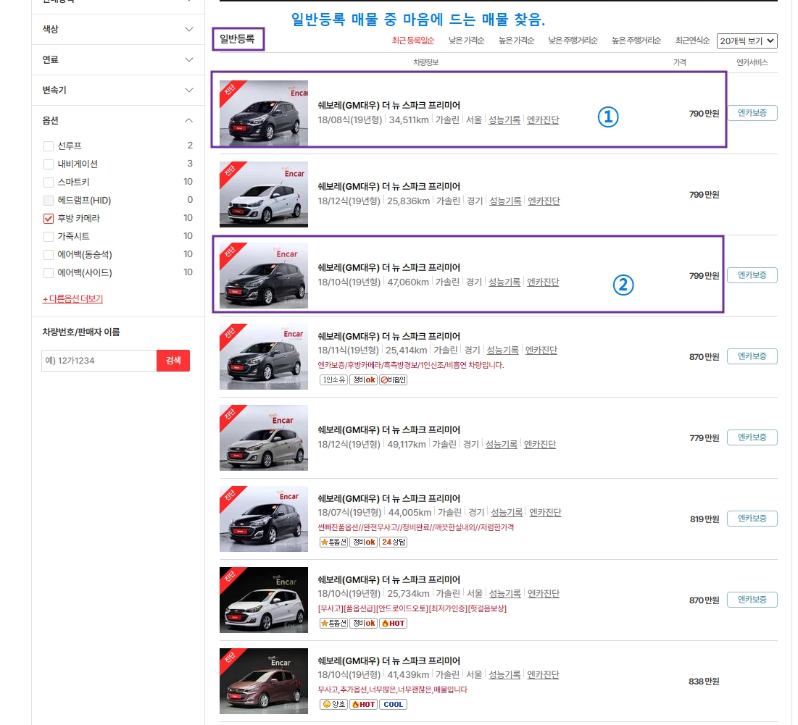Open 엔카진단 for 34,511km listing
The width and height of the screenshot is (798, 725).
[x=543, y=120]
